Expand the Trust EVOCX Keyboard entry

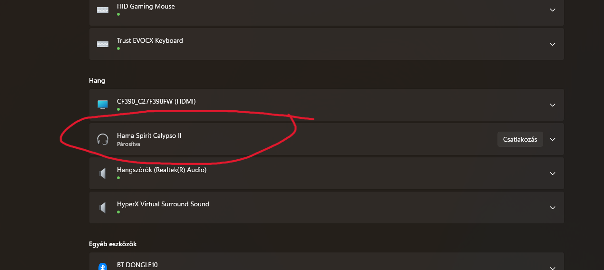[553, 44]
